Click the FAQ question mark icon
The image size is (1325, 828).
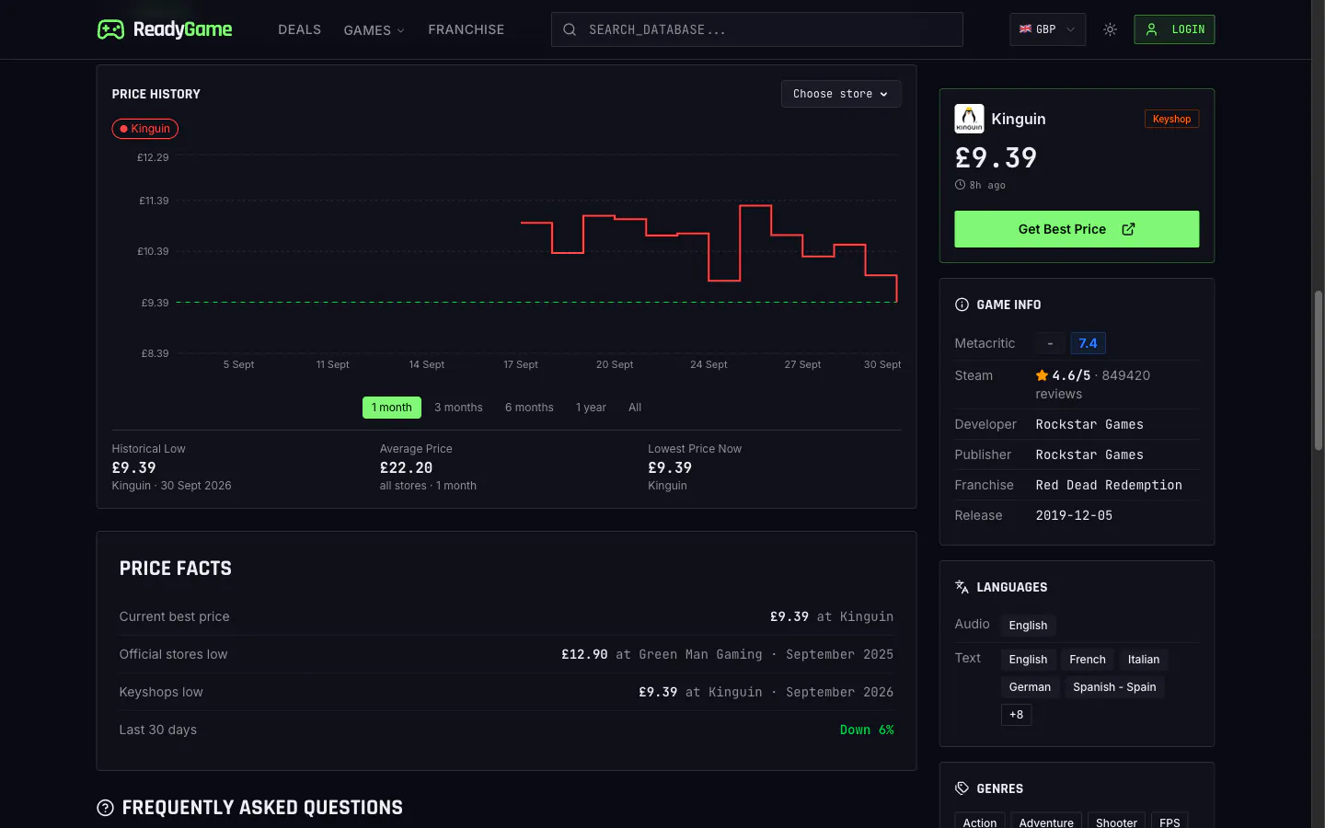(x=106, y=808)
